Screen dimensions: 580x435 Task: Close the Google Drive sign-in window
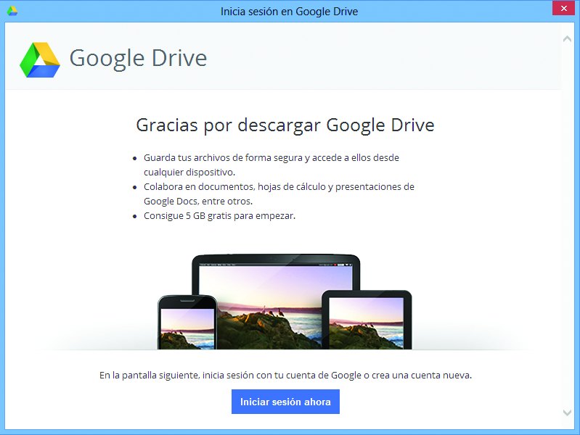(563, 8)
